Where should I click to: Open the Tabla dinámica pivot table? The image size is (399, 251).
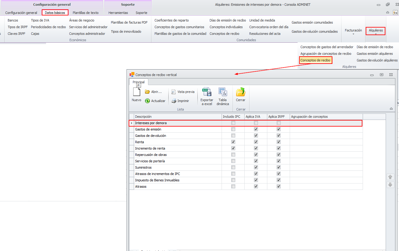point(223,92)
